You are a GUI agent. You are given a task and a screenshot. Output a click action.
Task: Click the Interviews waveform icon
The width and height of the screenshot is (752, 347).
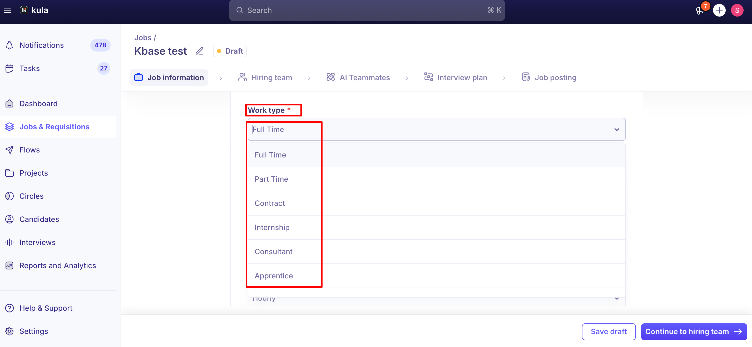(x=9, y=242)
